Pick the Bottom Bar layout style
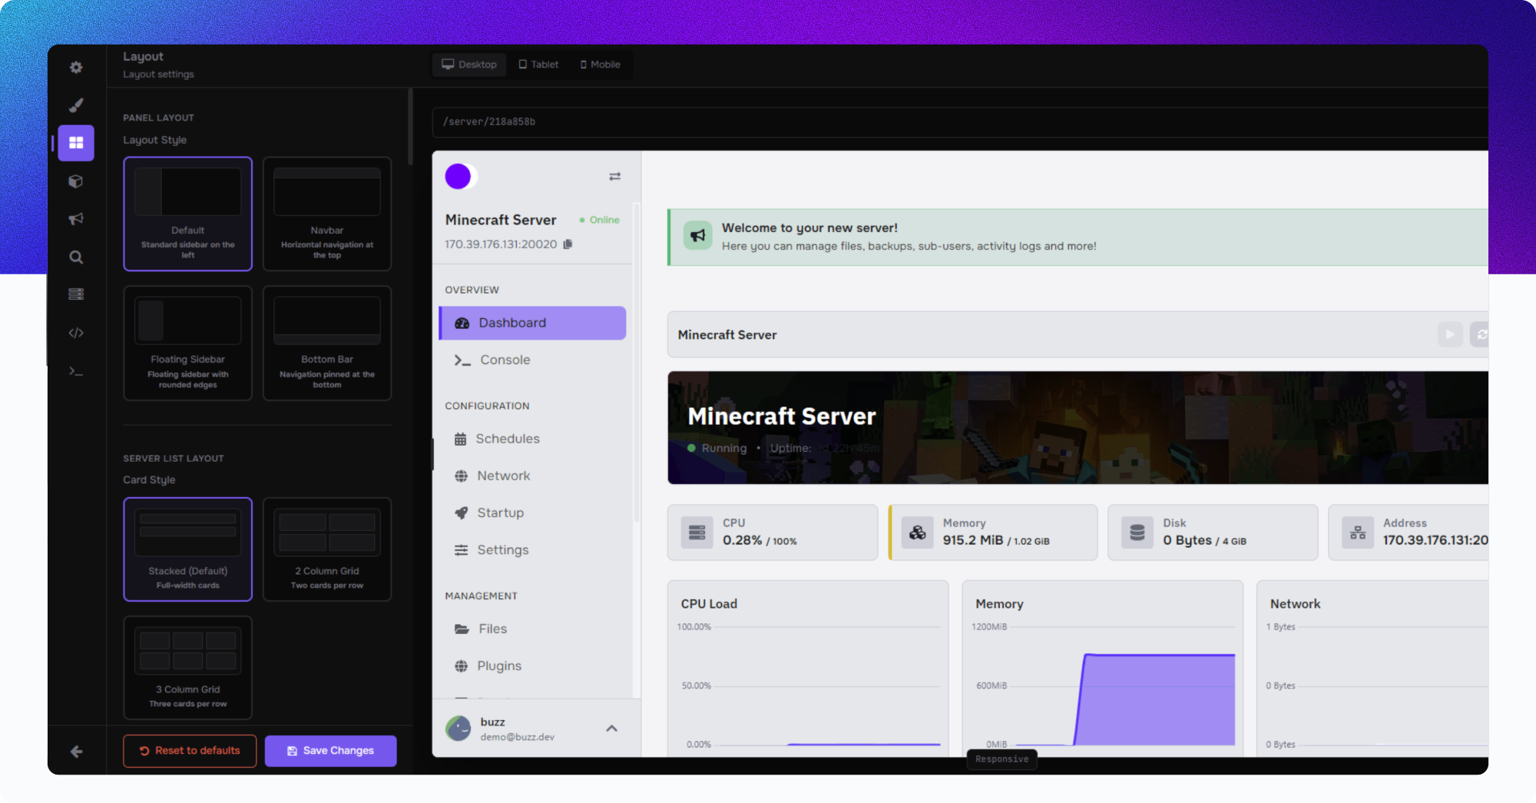Screen dimensions: 1536x803 pos(327,343)
